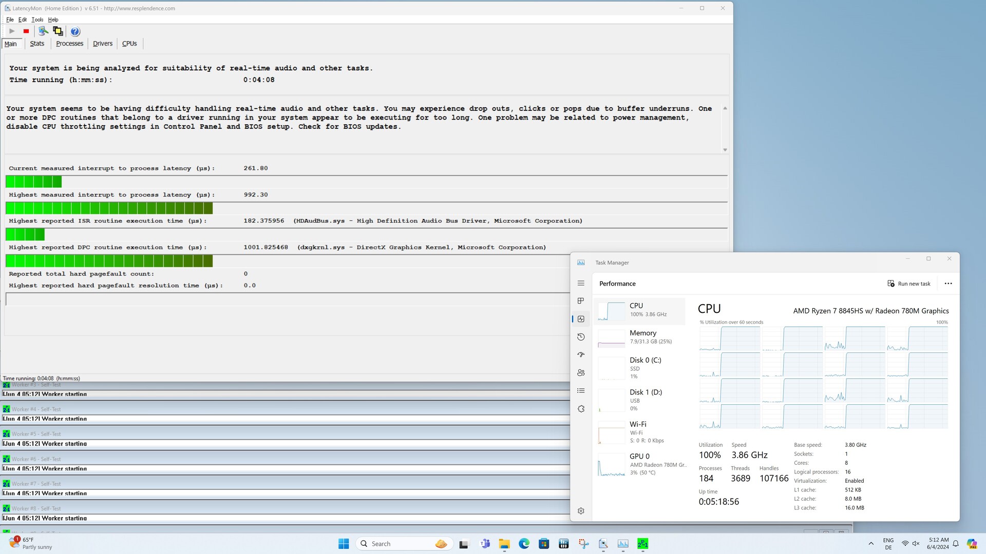Click Run new task button
The height and width of the screenshot is (554, 986).
click(x=909, y=284)
